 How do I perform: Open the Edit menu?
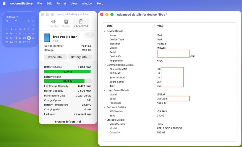pos(49,3)
